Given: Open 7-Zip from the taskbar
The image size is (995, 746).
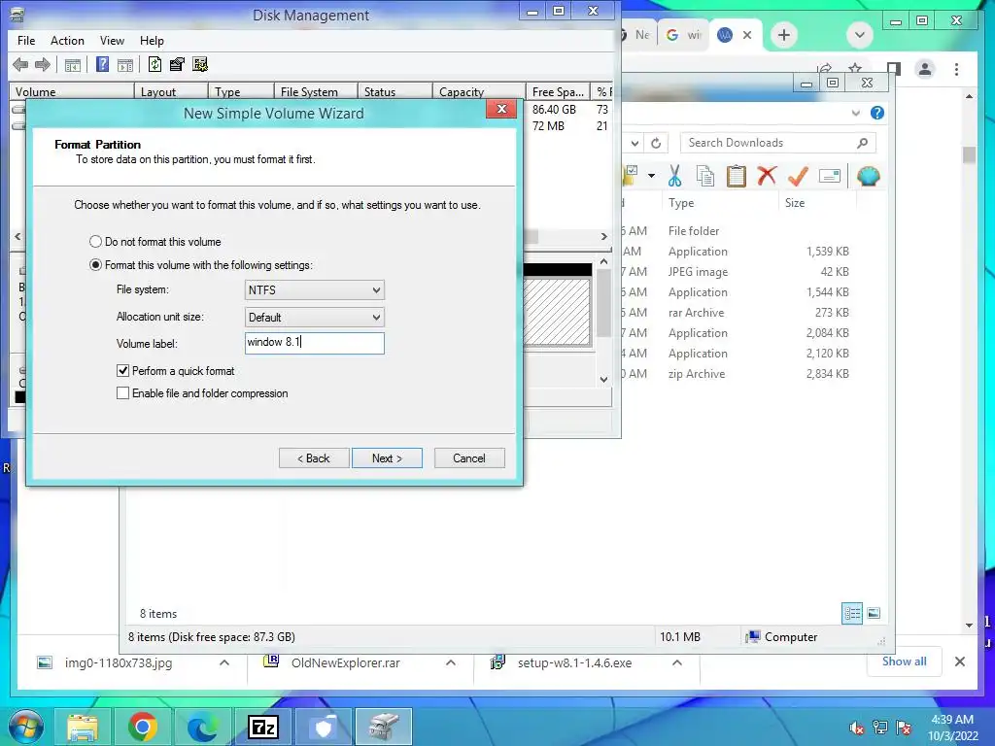Looking at the screenshot, I should pyautogui.click(x=263, y=727).
